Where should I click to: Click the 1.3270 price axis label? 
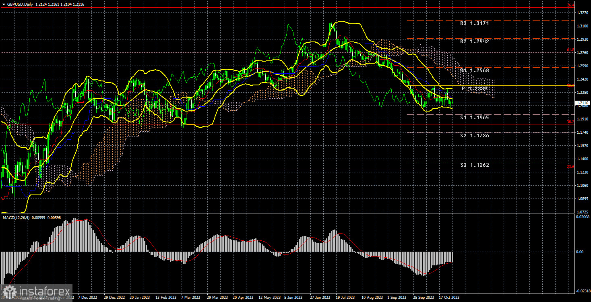[583, 13]
